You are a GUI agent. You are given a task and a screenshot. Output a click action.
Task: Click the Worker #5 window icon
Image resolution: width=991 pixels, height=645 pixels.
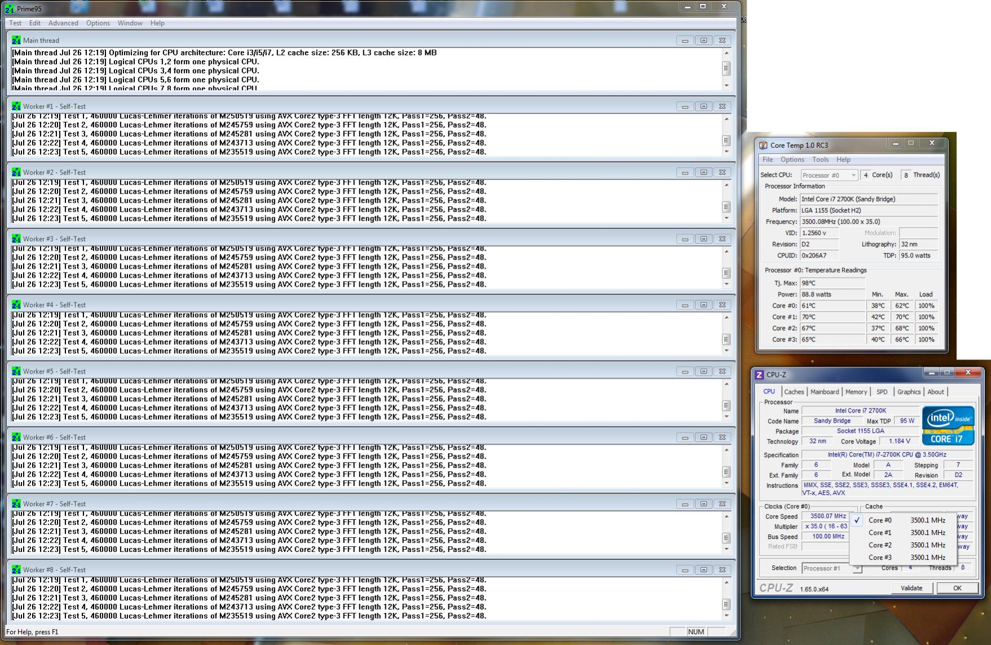[16, 371]
